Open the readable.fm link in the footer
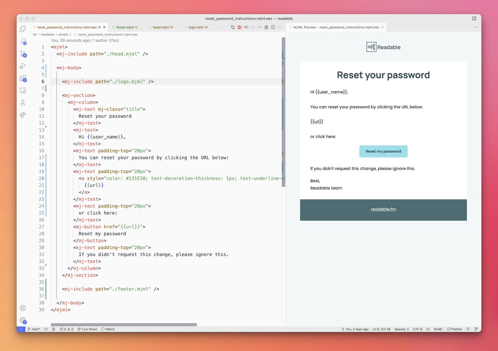 [383, 209]
